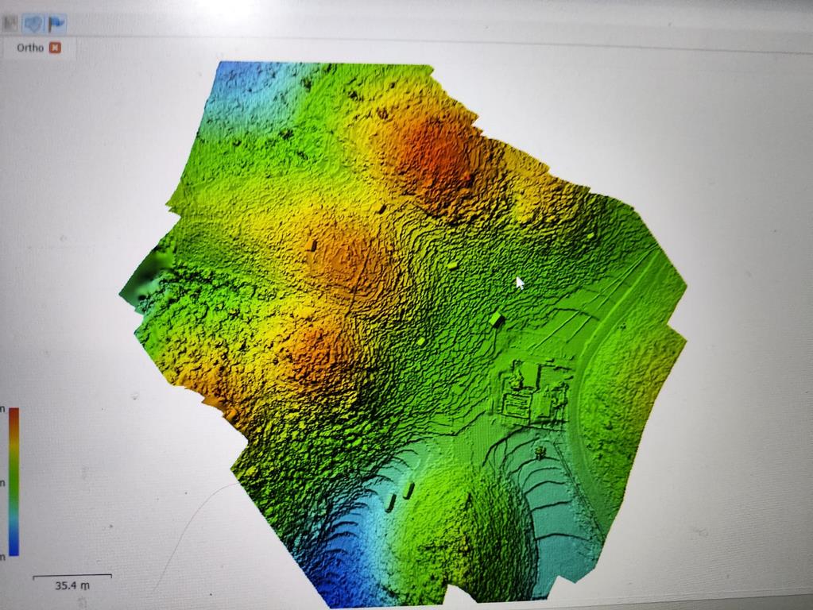Close the Ortho tab
The image size is (813, 610).
(x=55, y=48)
